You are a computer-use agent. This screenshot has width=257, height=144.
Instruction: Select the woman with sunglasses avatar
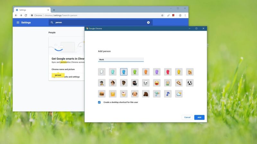(x=113, y=83)
